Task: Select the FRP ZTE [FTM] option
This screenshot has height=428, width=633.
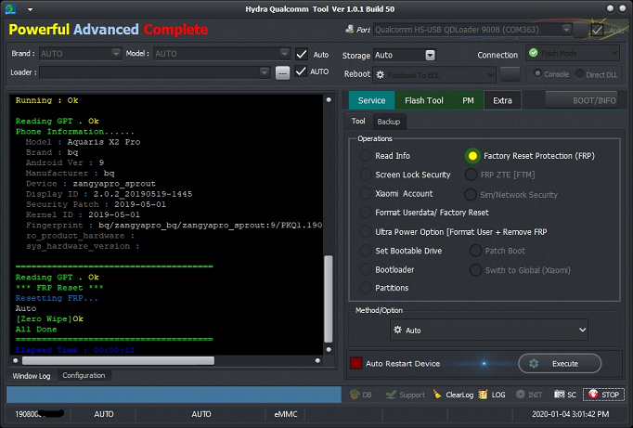Action: point(471,175)
